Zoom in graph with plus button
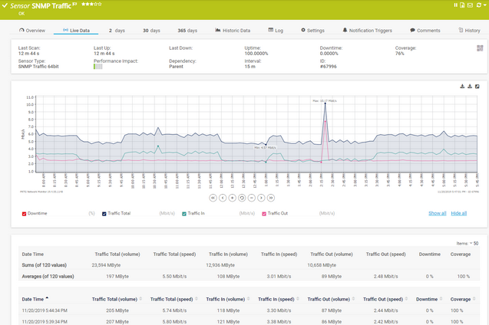The height and width of the screenshot is (325, 489). pyautogui.click(x=232, y=198)
